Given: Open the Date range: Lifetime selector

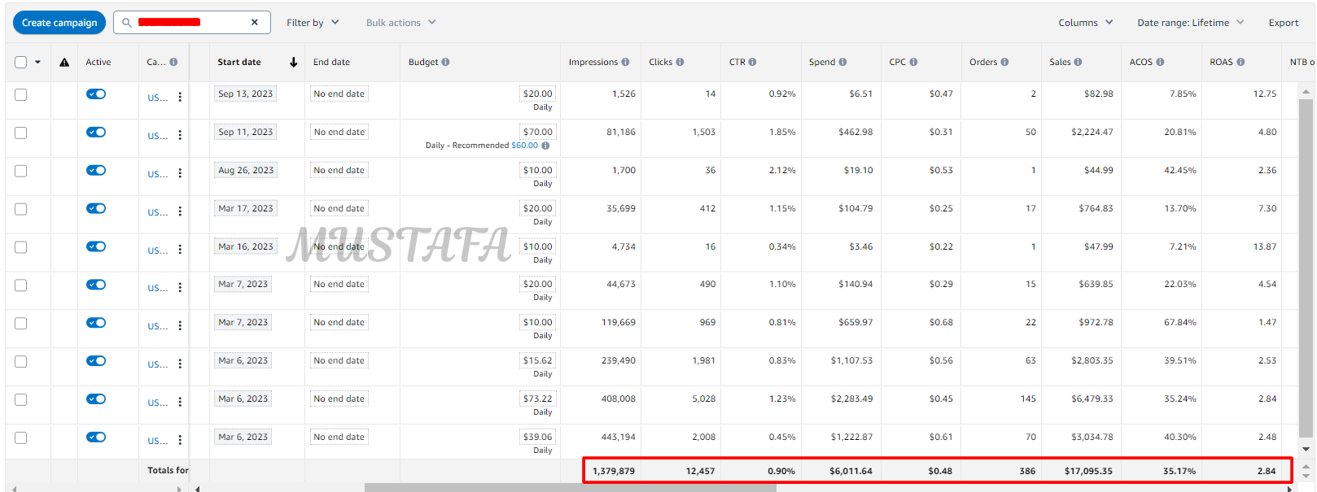Looking at the screenshot, I should (1190, 23).
